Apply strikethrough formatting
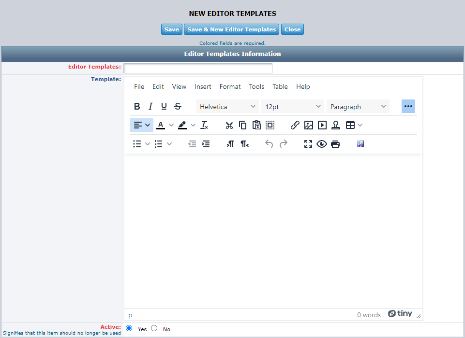Screen dimensions: 465x338 (178, 106)
